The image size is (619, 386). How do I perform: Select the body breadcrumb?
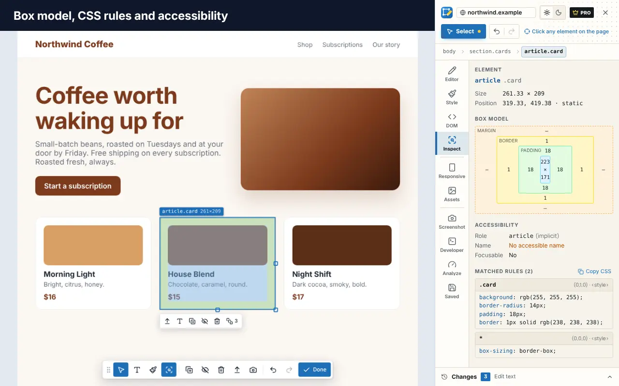pyautogui.click(x=449, y=51)
